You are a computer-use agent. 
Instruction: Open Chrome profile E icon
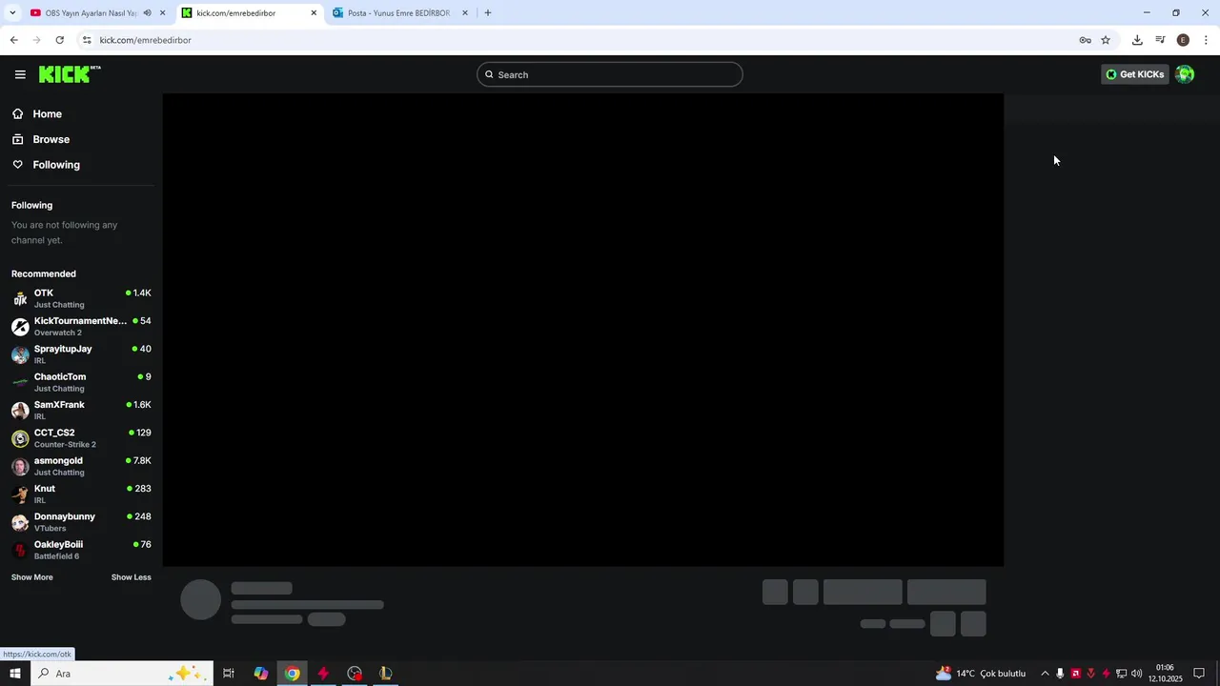[x=1183, y=40]
